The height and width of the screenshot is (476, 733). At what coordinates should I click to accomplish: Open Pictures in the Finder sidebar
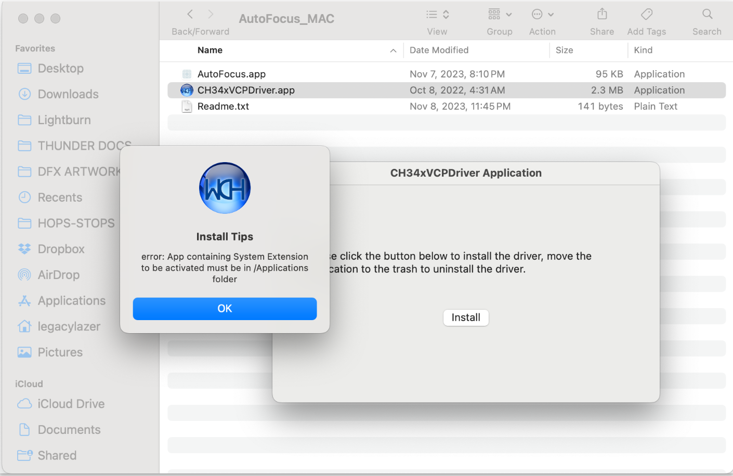[60, 352]
